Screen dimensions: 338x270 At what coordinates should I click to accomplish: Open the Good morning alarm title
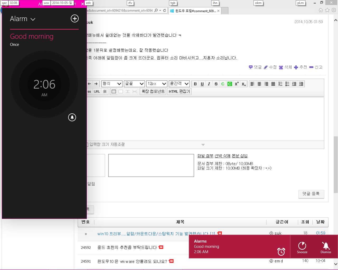pyautogui.click(x=32, y=36)
